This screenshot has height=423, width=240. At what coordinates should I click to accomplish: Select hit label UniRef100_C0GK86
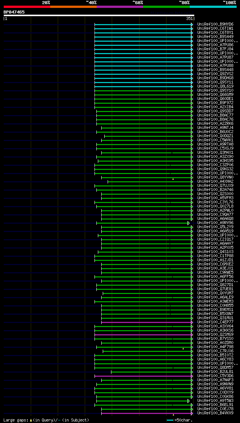tap(215, 397)
